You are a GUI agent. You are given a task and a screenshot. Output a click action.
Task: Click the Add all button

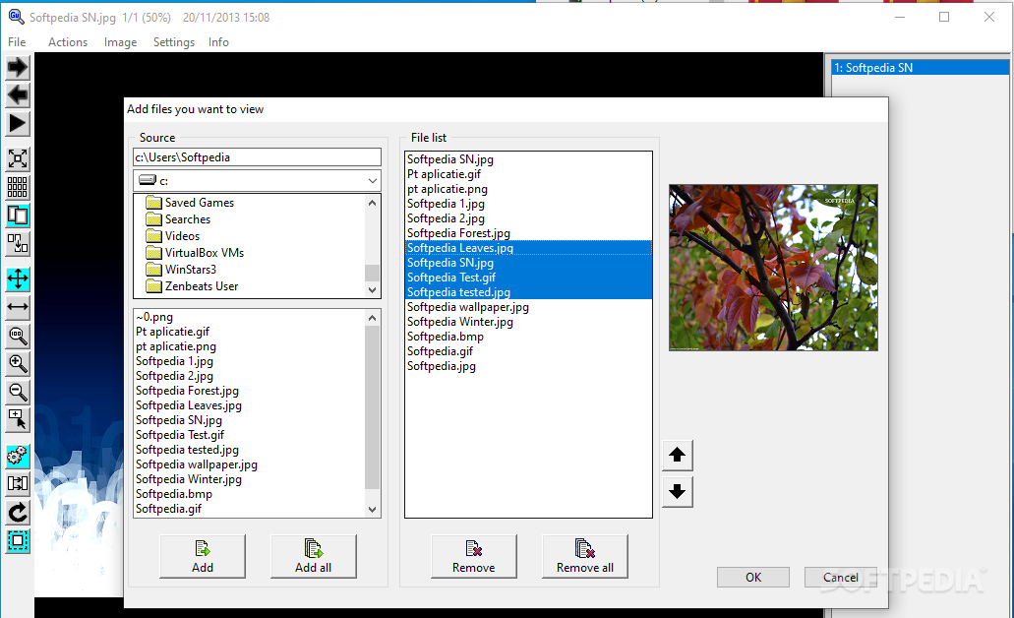point(313,557)
